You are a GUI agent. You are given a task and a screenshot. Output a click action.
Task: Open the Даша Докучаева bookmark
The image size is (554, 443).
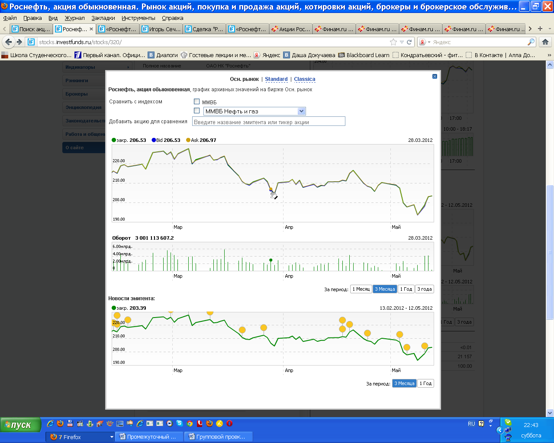coord(309,55)
